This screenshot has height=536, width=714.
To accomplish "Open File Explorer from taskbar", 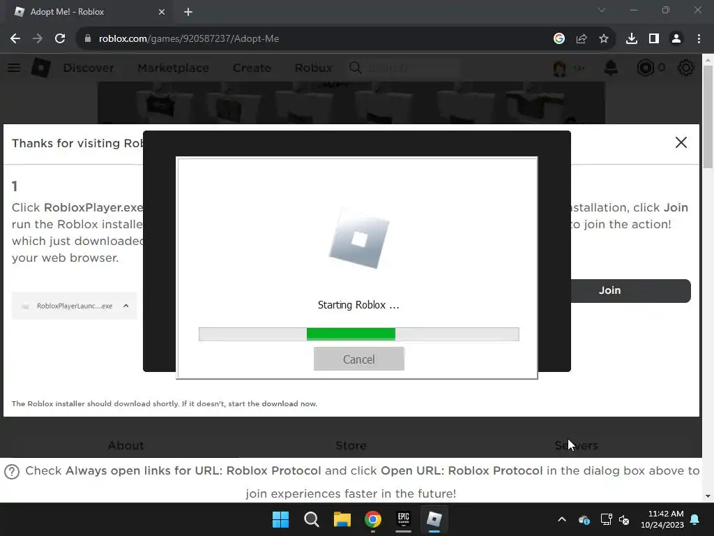I will (342, 519).
